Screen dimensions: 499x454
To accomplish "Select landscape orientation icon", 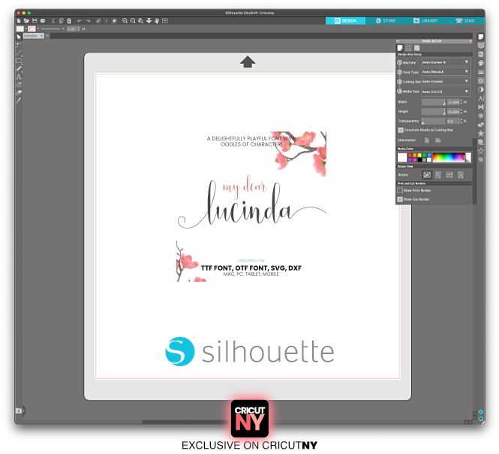I will pyautogui.click(x=438, y=141).
